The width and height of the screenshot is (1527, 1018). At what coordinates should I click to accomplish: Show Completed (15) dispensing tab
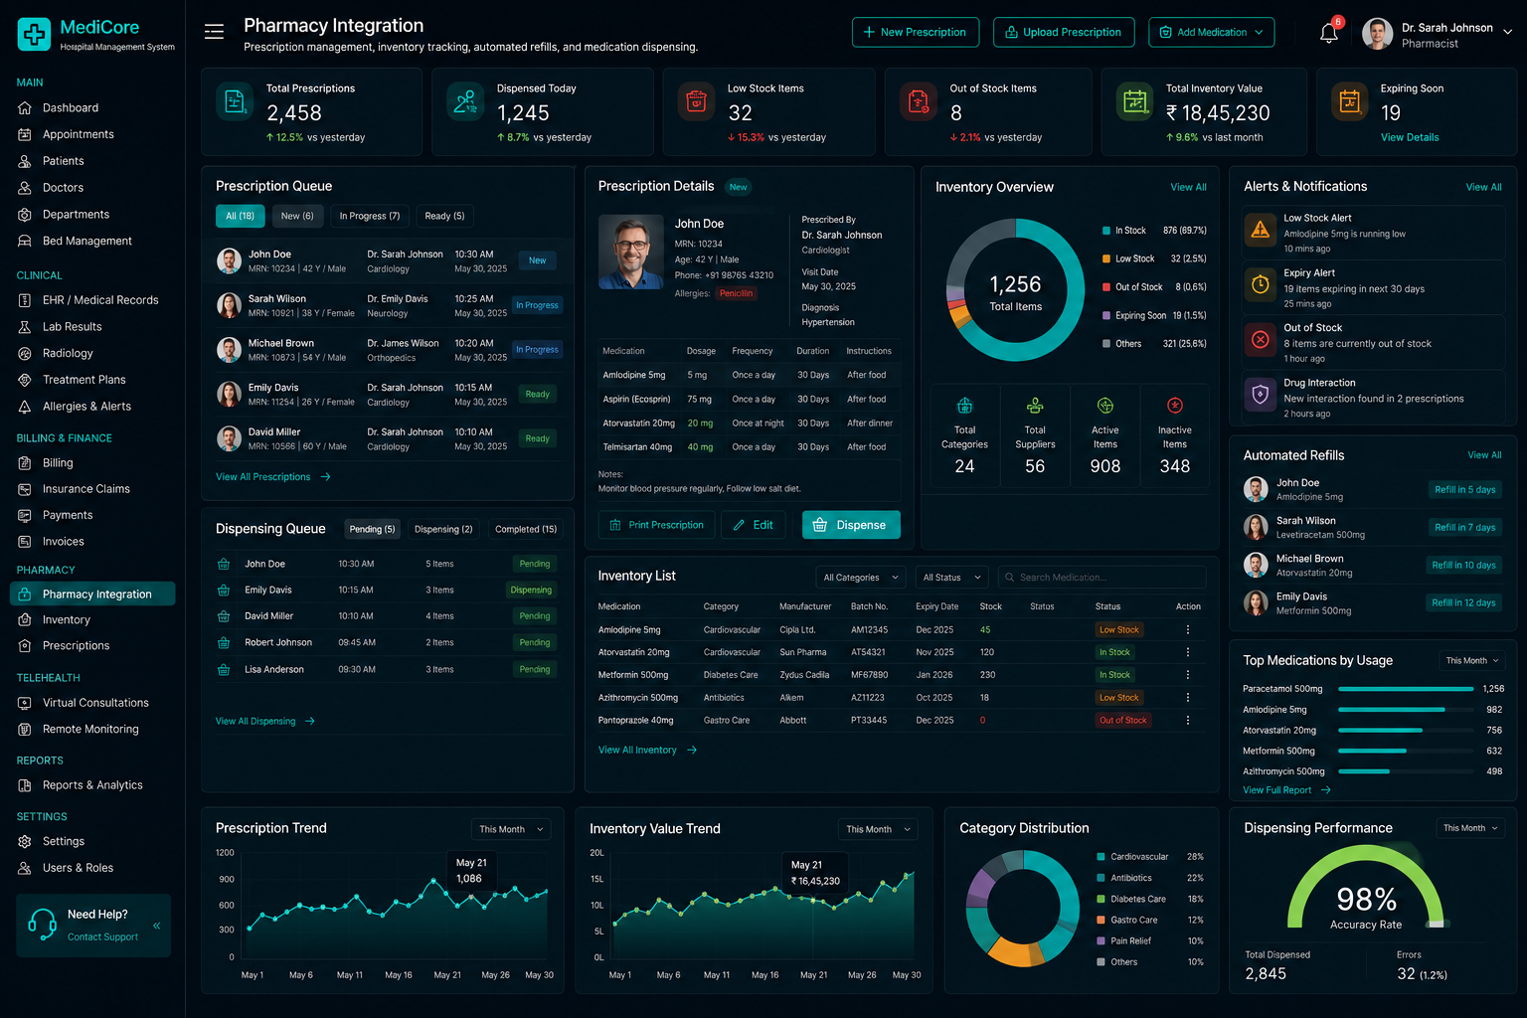[x=526, y=529]
